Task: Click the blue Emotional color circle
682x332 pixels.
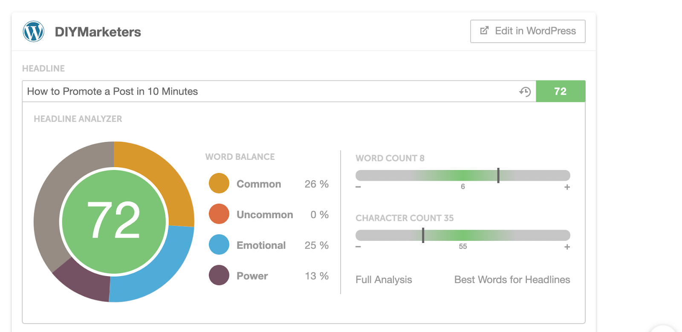Action: click(219, 245)
